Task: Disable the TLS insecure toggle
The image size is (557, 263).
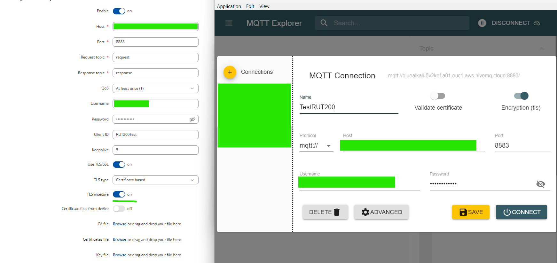Action: tap(119, 194)
